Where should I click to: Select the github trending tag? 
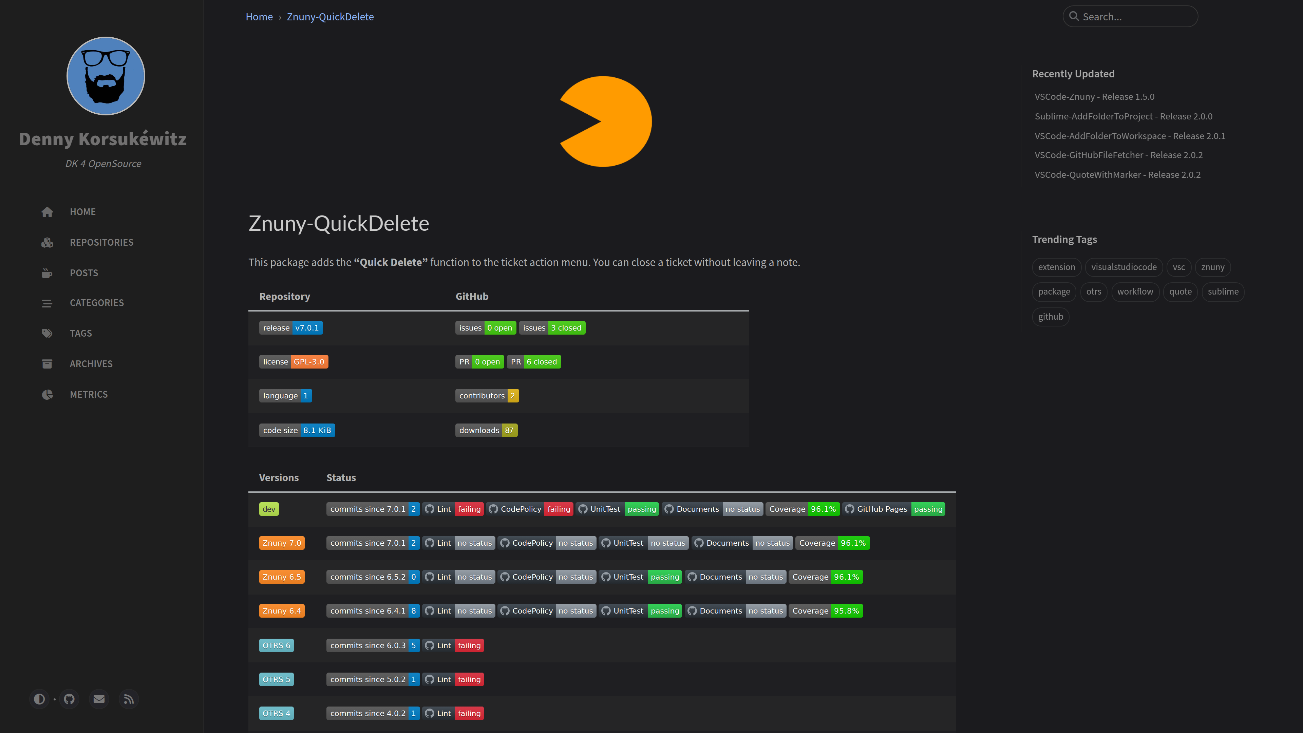point(1051,317)
